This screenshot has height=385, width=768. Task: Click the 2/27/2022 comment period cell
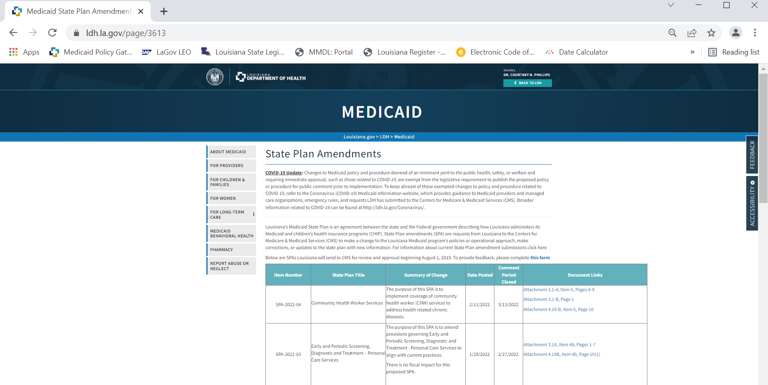point(508,354)
